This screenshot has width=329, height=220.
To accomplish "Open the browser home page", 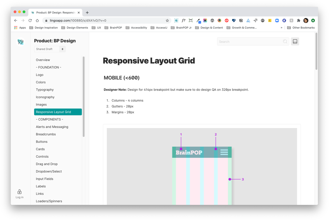I will [37, 20].
